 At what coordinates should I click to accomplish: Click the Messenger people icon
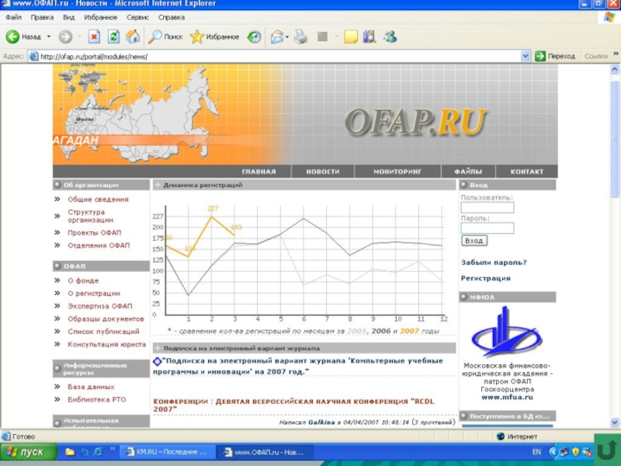(390, 37)
